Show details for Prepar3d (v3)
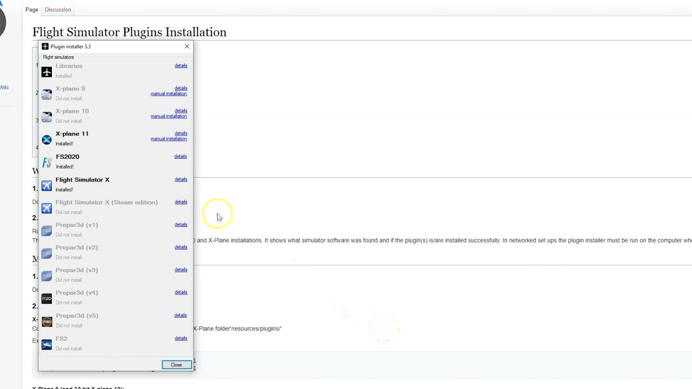 (181, 270)
